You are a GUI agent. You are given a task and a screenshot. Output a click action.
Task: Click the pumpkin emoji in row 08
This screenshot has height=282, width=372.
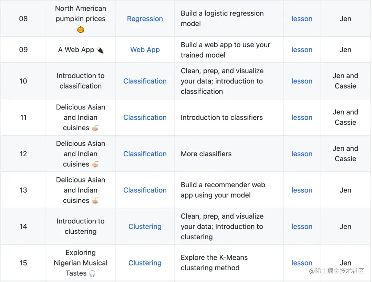(81, 29)
